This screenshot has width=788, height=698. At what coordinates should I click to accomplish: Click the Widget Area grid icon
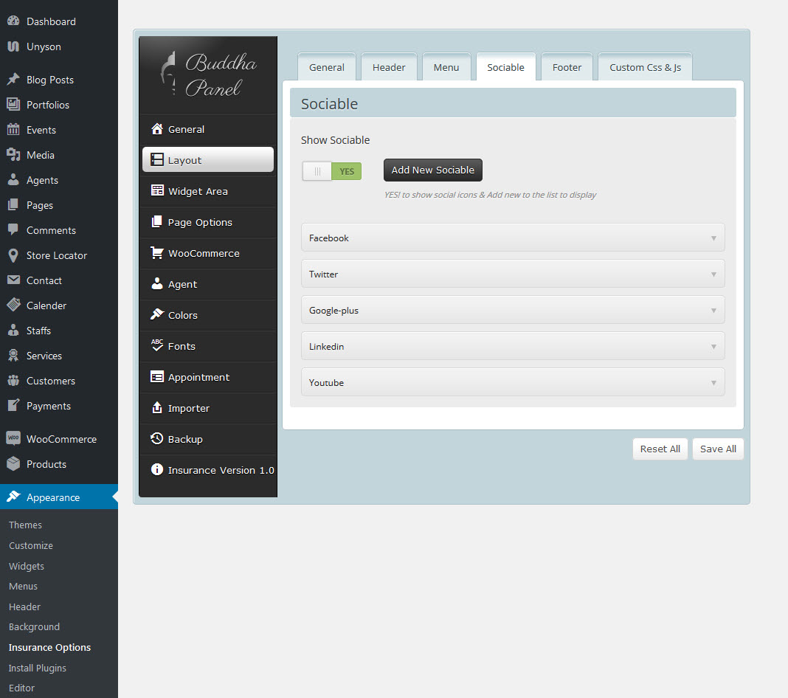click(157, 190)
